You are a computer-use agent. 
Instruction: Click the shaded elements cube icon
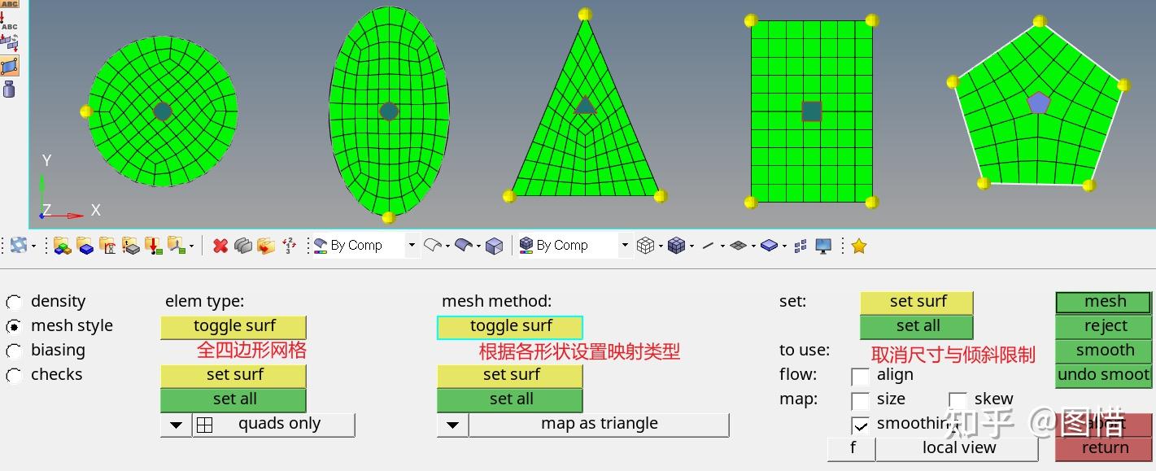[677, 244]
